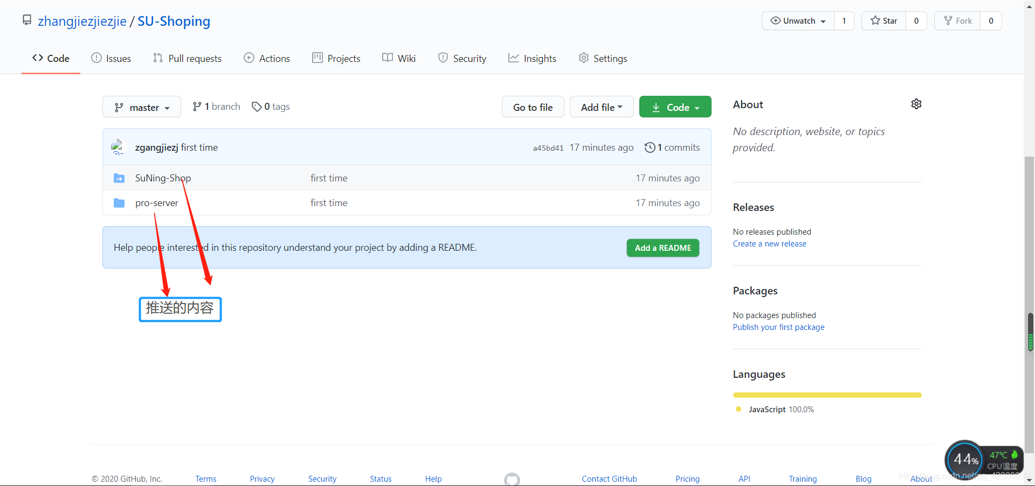
Task: Expand the master branch dropdown
Action: [142, 107]
